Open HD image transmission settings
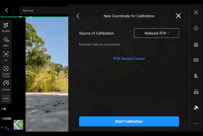 pos(196,60)
